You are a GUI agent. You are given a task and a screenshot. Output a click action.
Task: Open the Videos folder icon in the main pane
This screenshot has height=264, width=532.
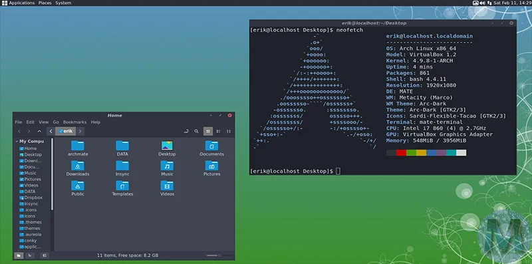[x=167, y=186]
